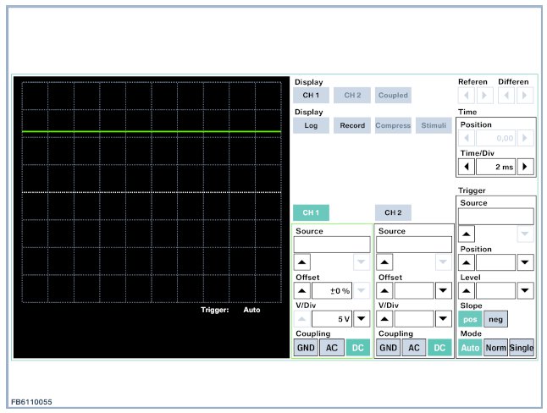Select the CH 1 channel settings tab
The image size is (547, 413).
pyautogui.click(x=311, y=212)
